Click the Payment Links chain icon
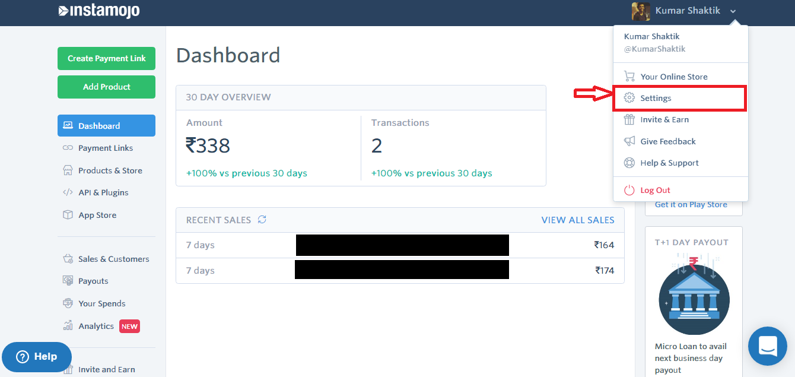This screenshot has width=795, height=377. click(x=68, y=148)
